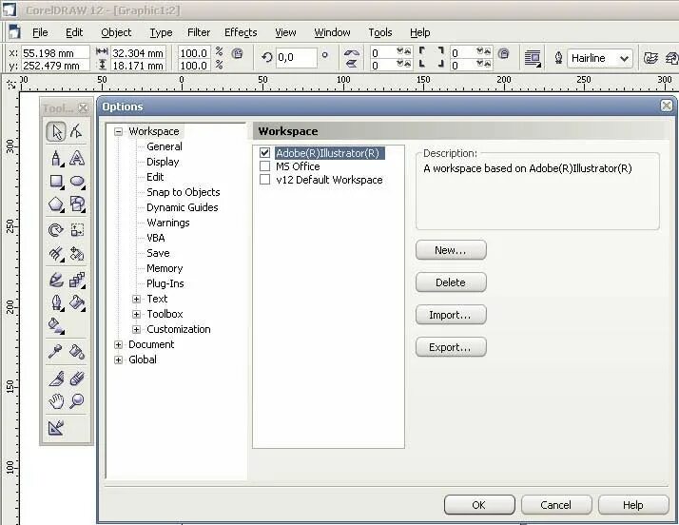Click the x position field 55.198 mm
Image resolution: width=679 pixels, height=525 pixels.
pos(55,53)
